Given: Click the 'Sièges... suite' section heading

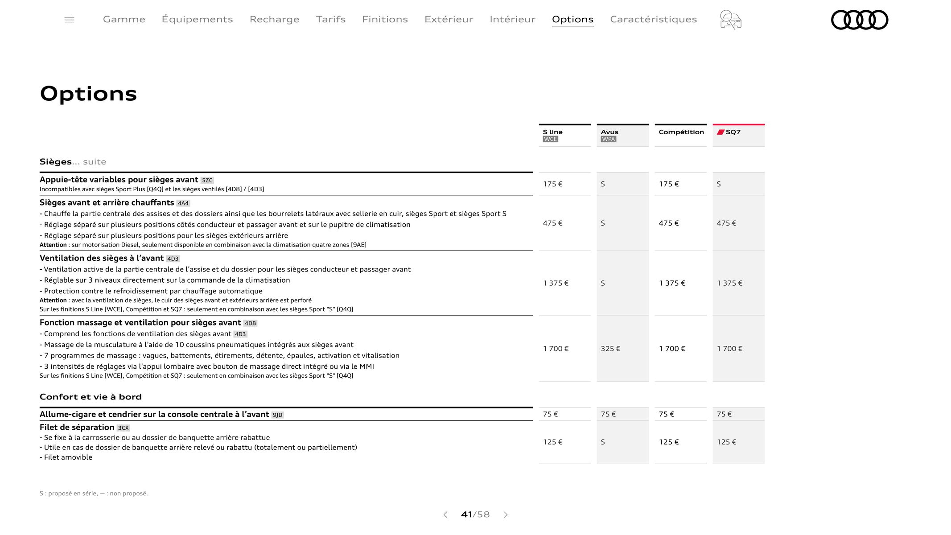Looking at the screenshot, I should coord(73,161).
